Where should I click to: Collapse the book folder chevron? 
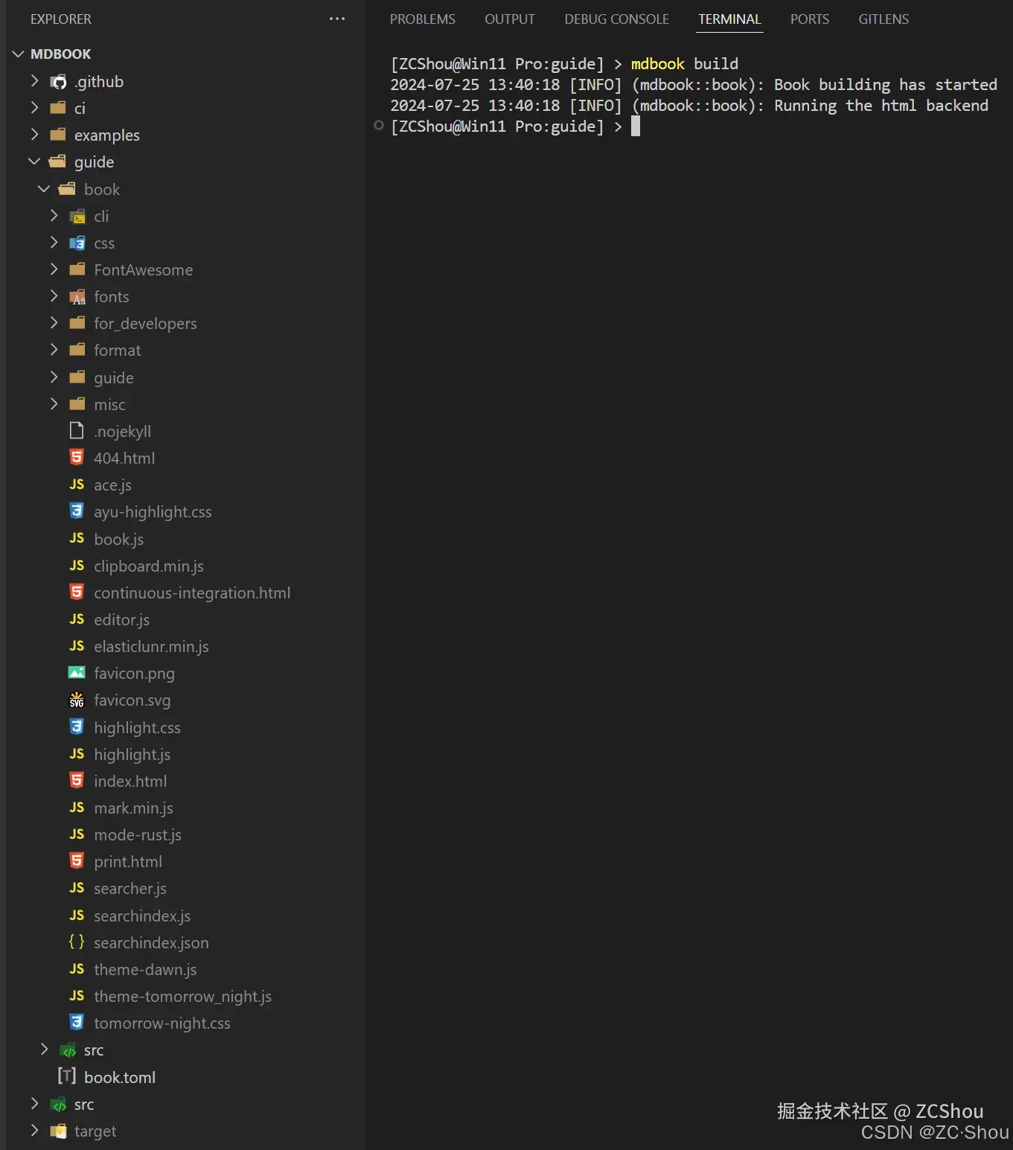(44, 189)
